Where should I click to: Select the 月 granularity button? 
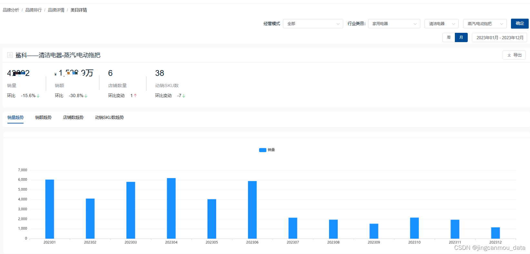461,37
